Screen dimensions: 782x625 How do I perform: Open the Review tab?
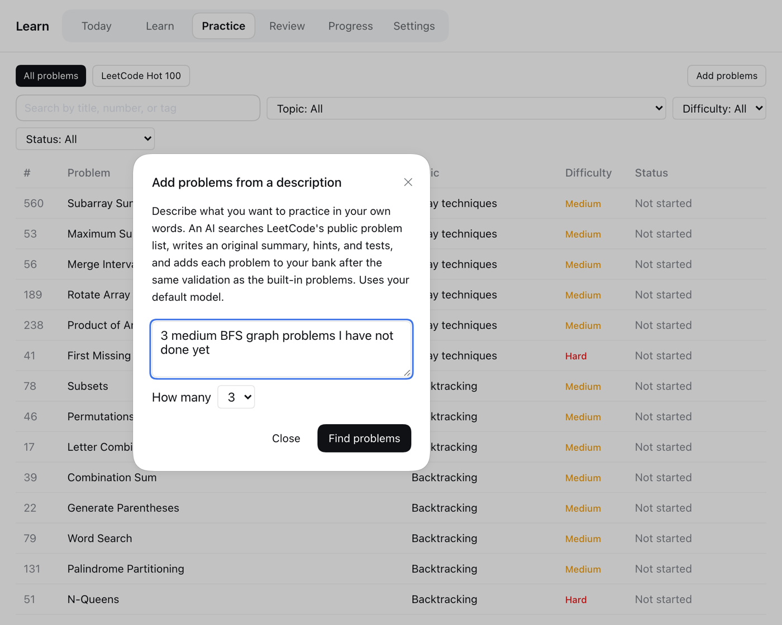click(x=287, y=26)
